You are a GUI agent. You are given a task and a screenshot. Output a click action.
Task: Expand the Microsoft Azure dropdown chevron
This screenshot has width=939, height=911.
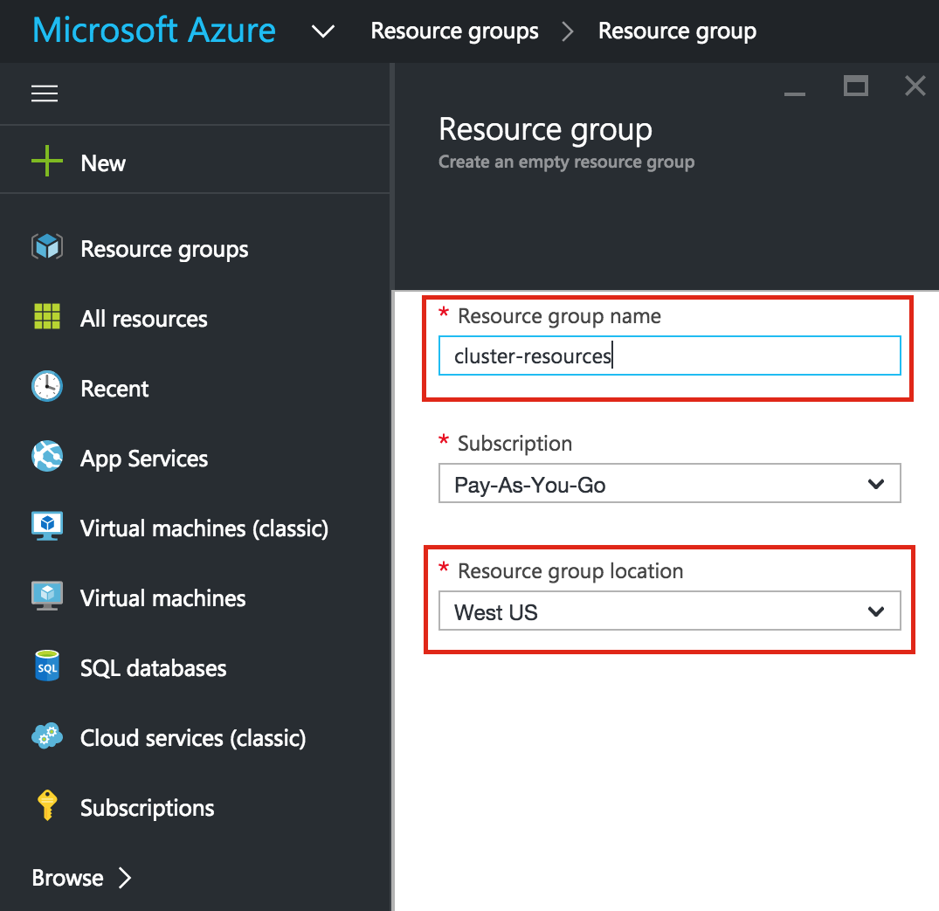[323, 31]
